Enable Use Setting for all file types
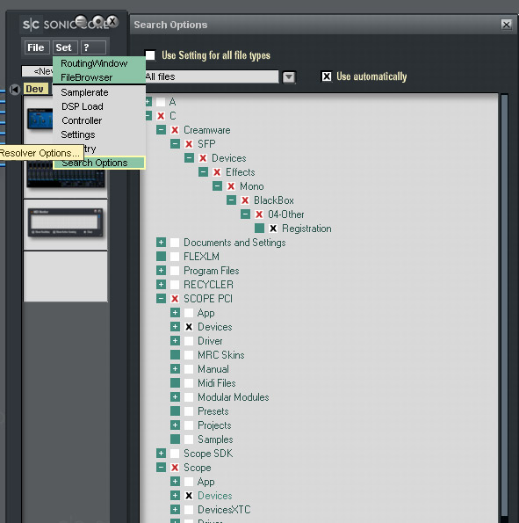 (150, 55)
